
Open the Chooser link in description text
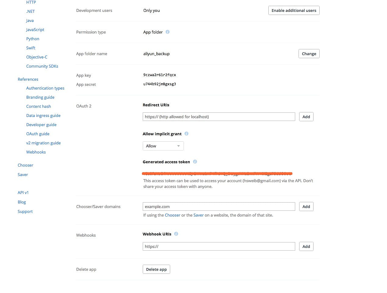(x=173, y=215)
